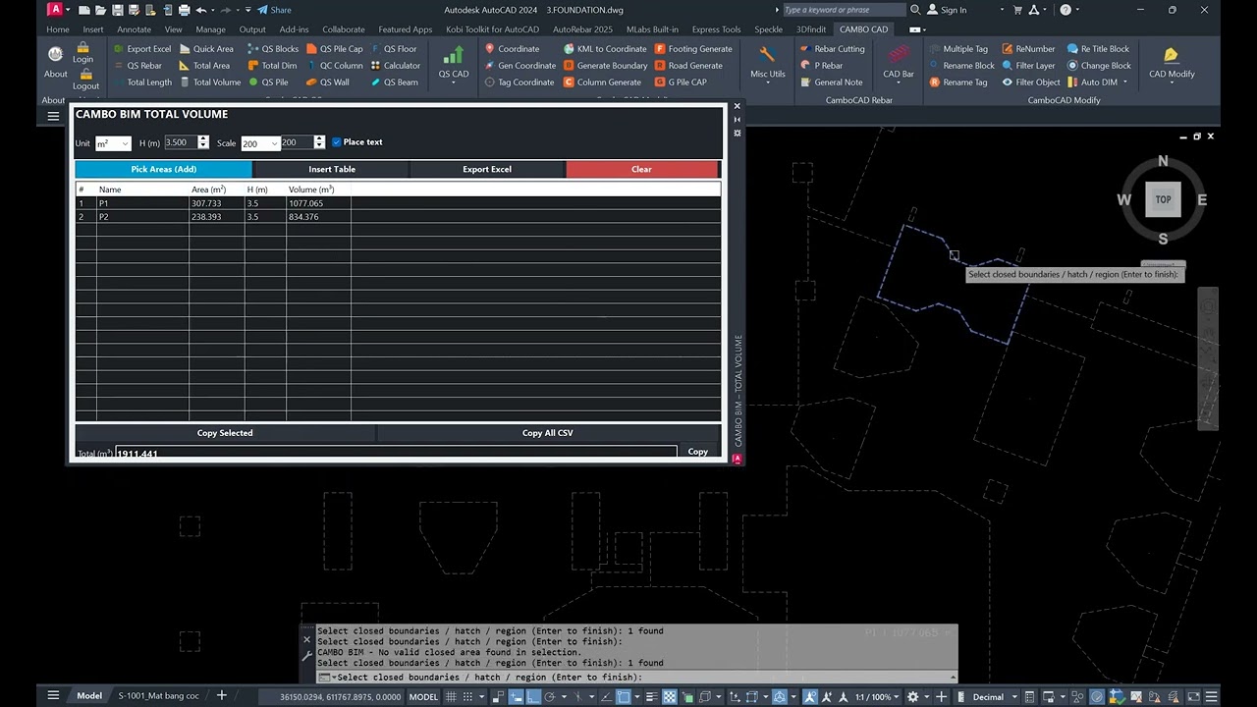The height and width of the screenshot is (707, 1257).
Task: Select the Total Area tool
Action: coord(204,66)
